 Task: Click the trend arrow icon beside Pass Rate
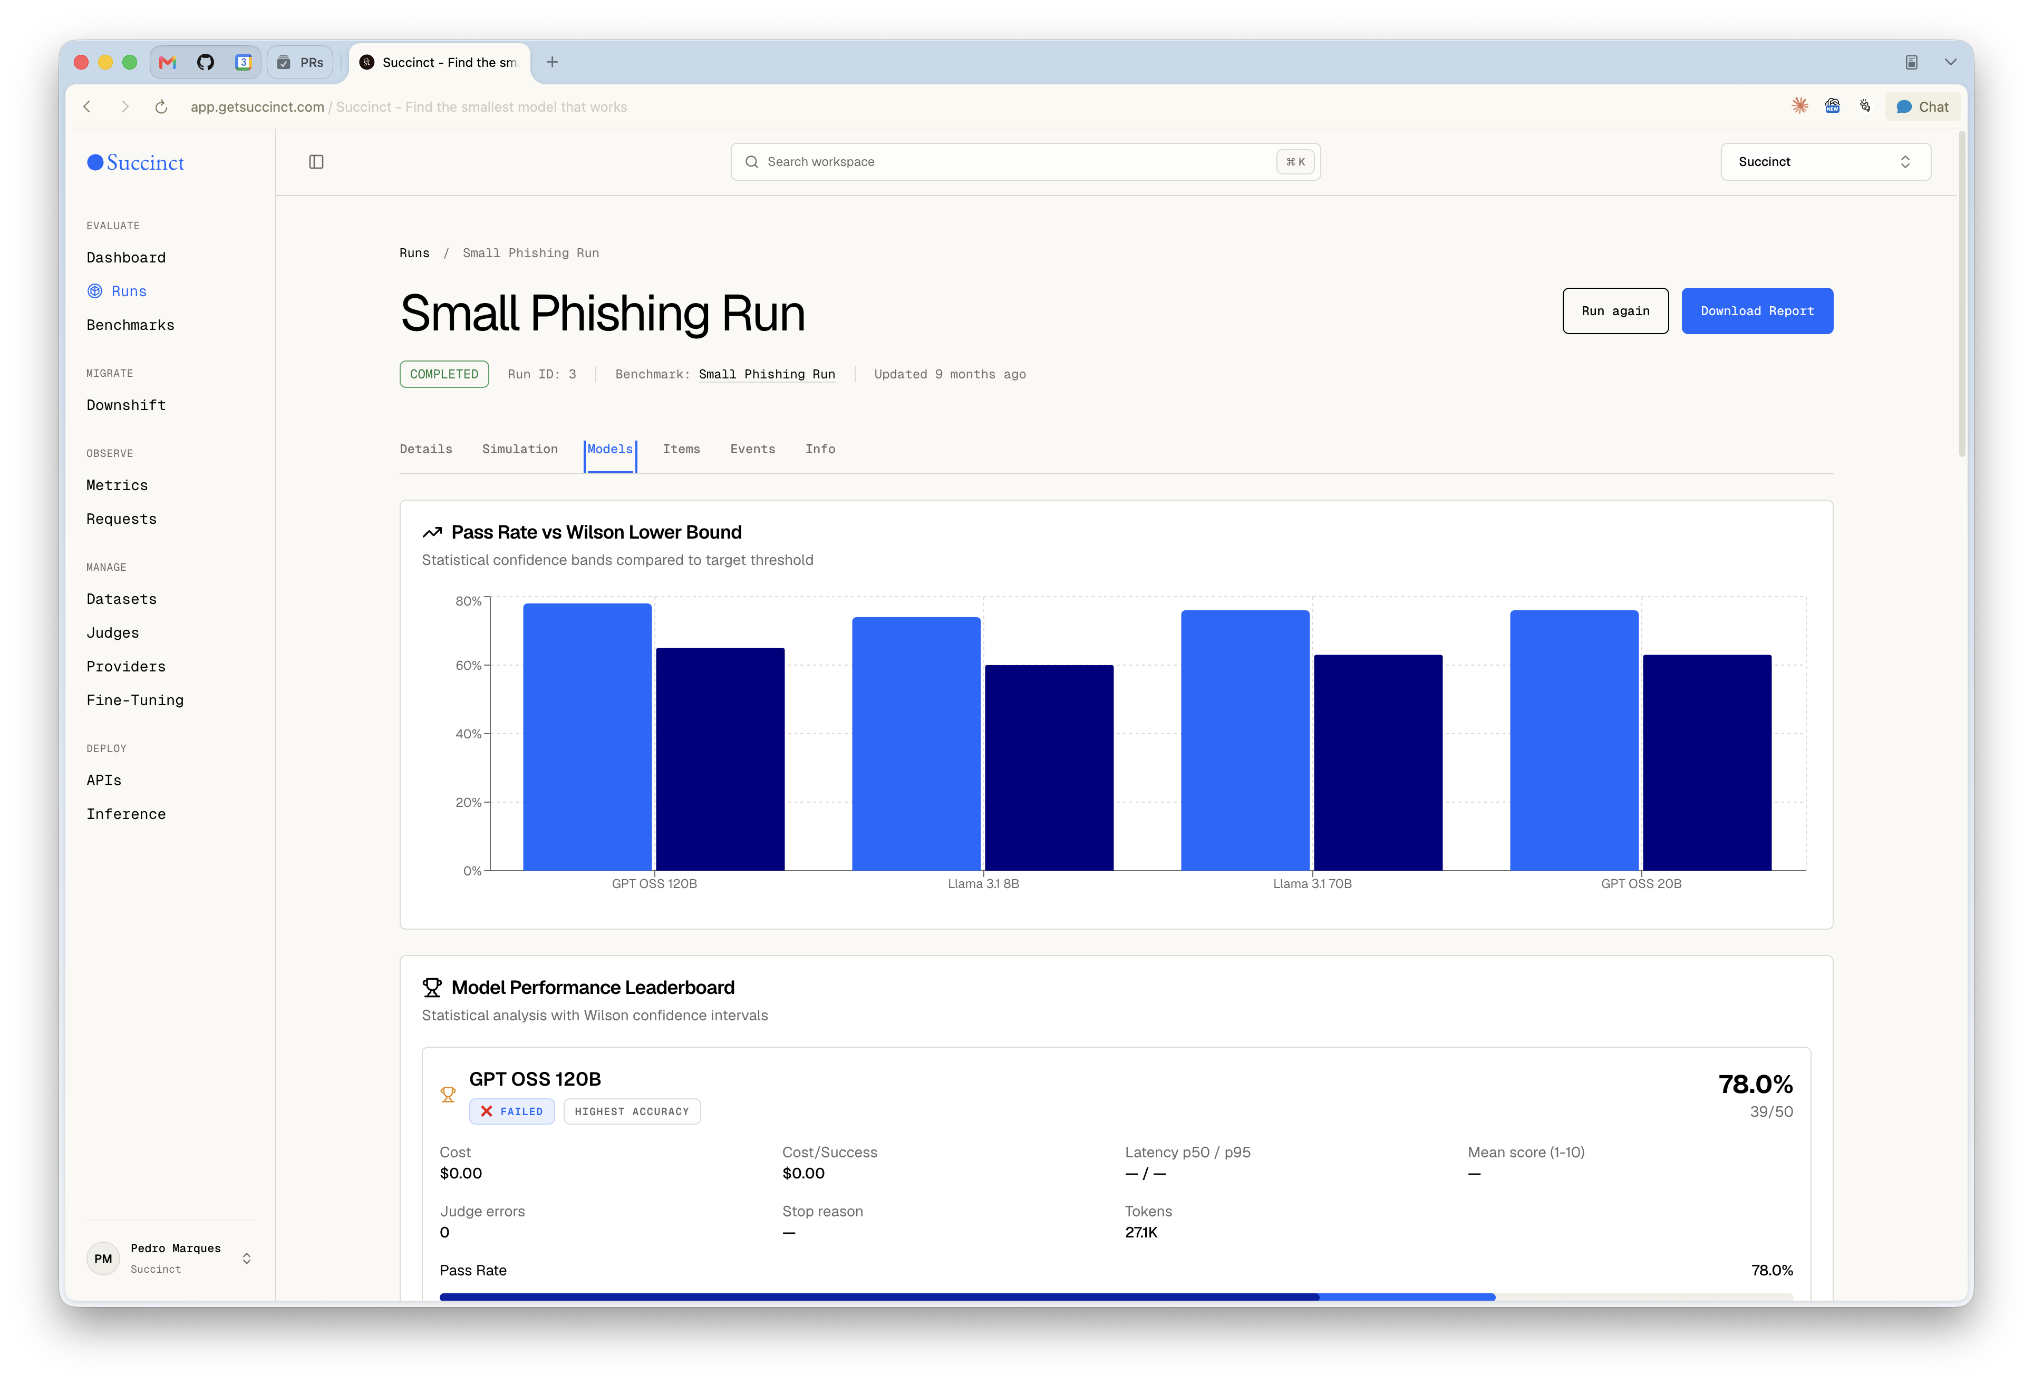432,532
